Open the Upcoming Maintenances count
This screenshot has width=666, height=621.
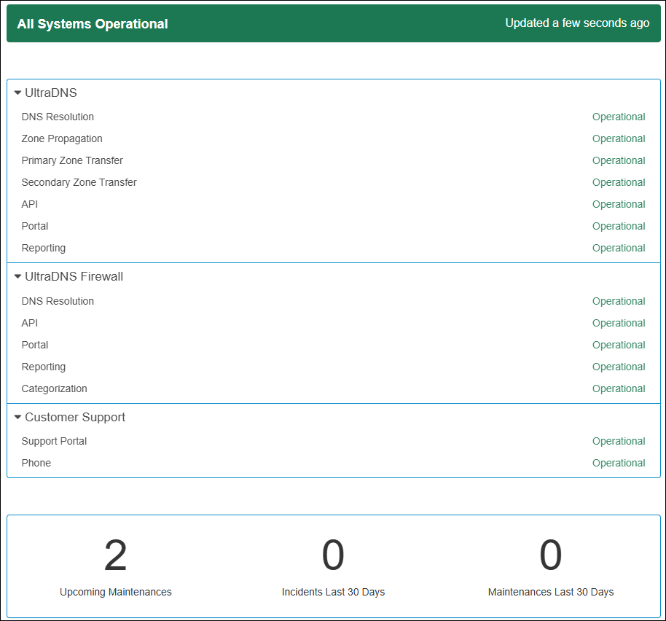115,557
